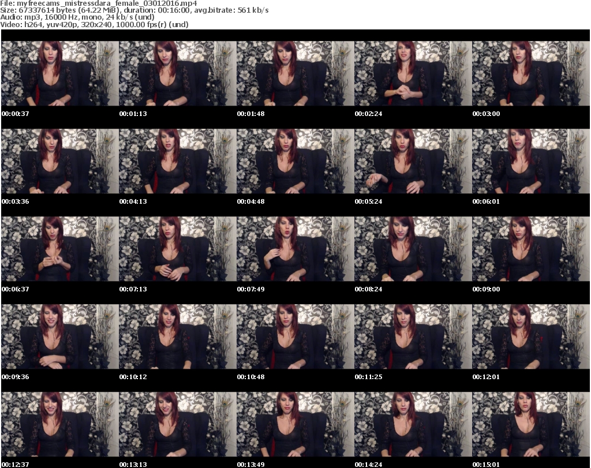Select the last frame thumbnail at 00:15:01
This screenshot has width=591, height=468.
coord(531,425)
